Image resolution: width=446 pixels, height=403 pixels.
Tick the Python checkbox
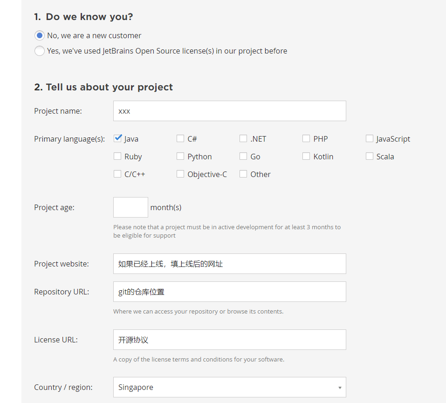pos(180,156)
